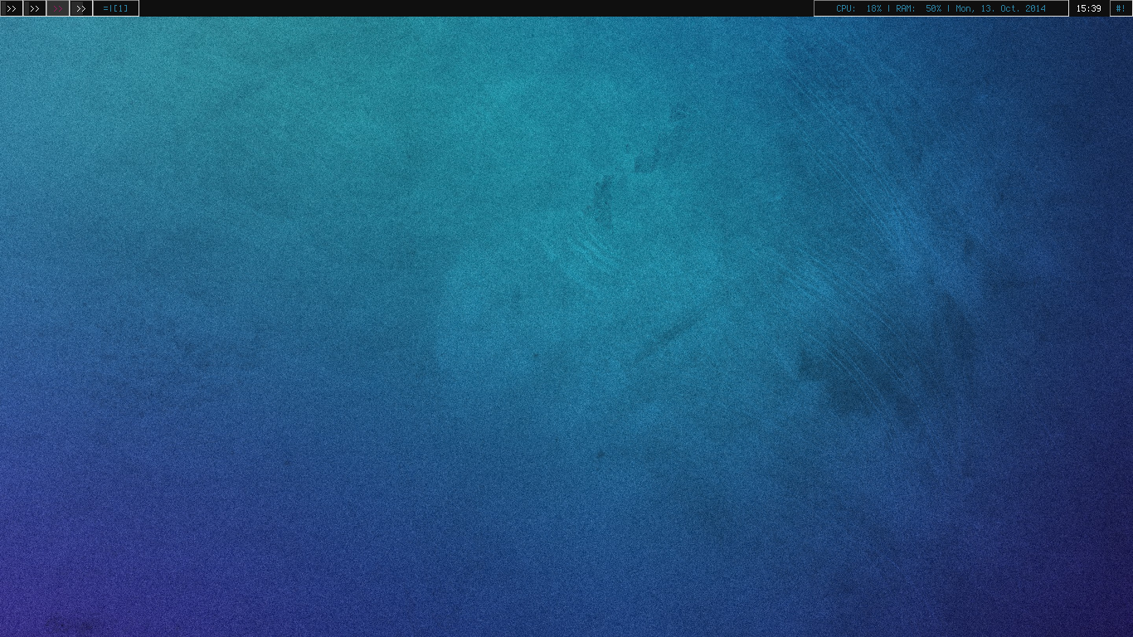Select the pink highlighted active workspace tag
Image resolution: width=1133 pixels, height=637 pixels.
[58, 8]
